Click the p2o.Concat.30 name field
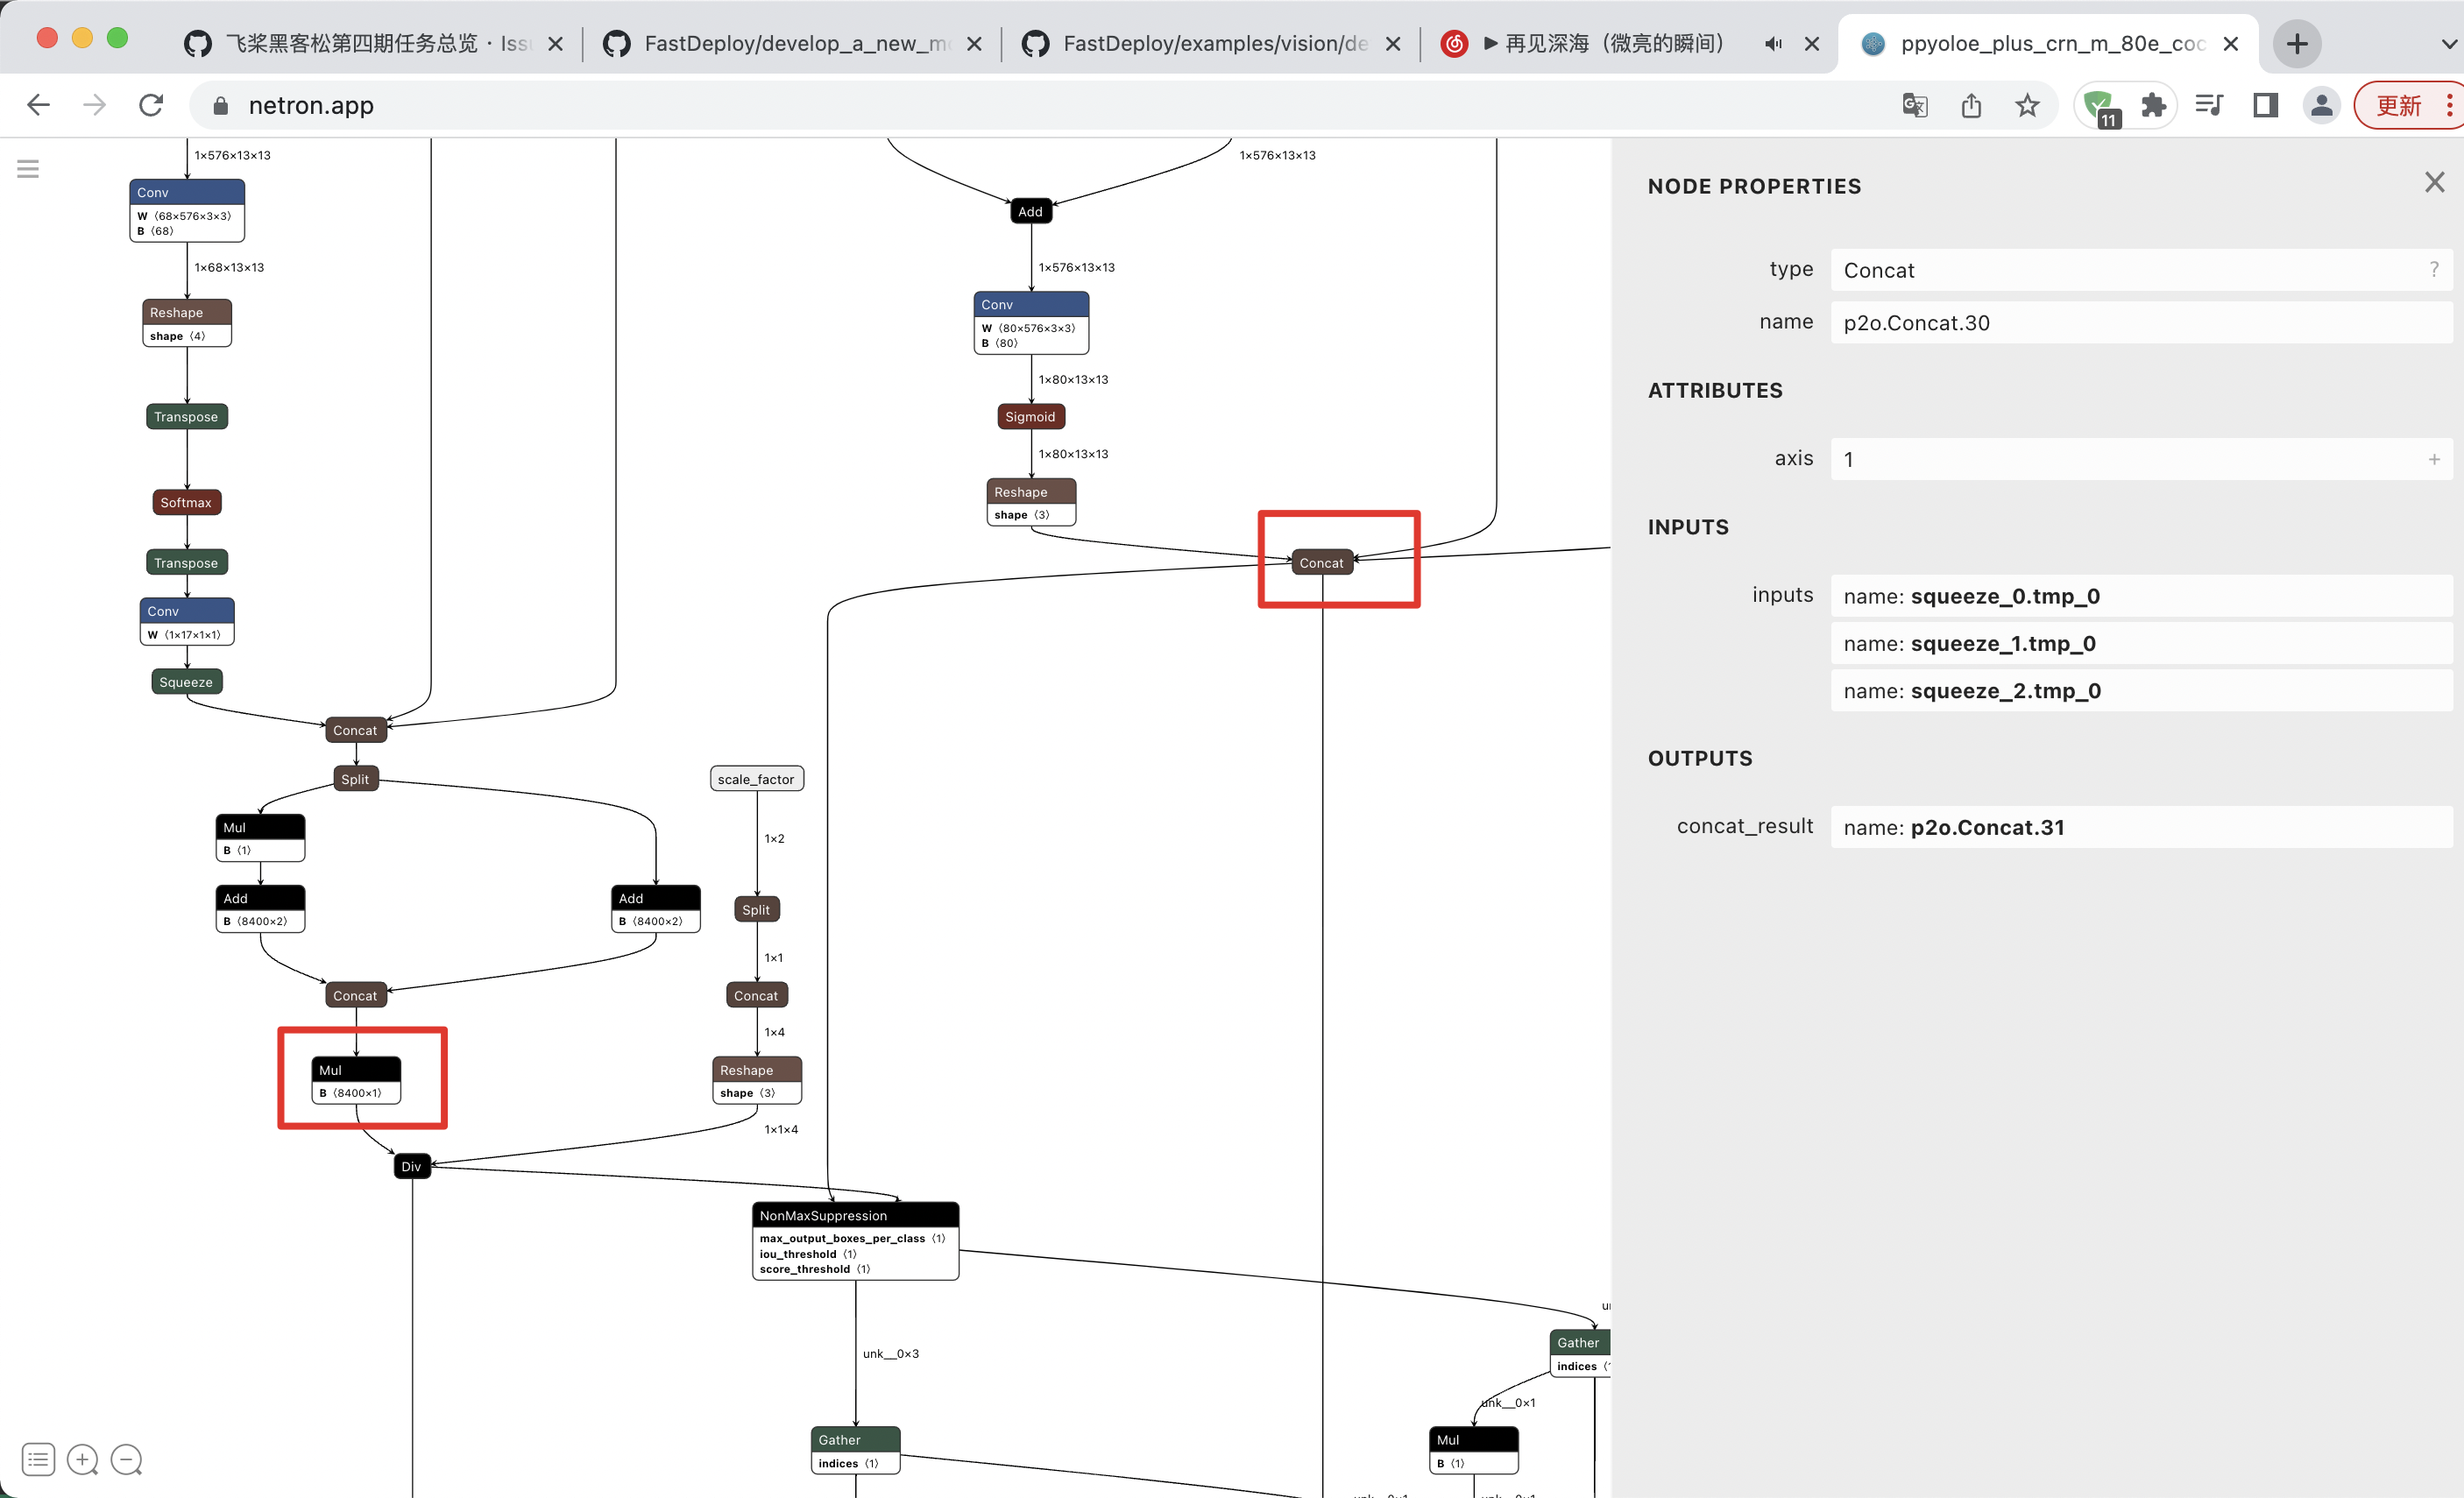2464x1498 pixels. [x=2141, y=322]
